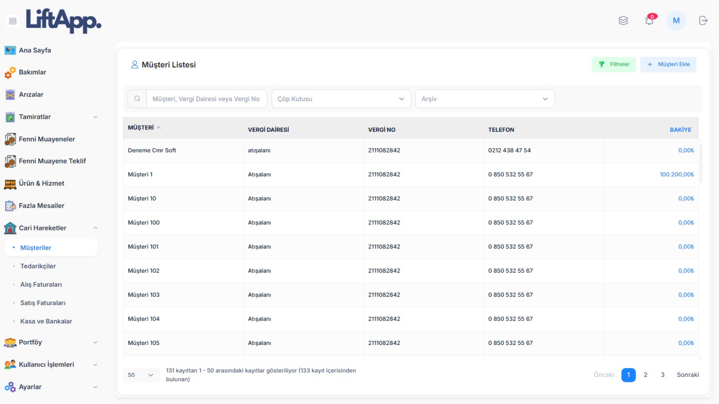Open Arızalar from the sidebar
719x404 pixels.
pos(31,95)
